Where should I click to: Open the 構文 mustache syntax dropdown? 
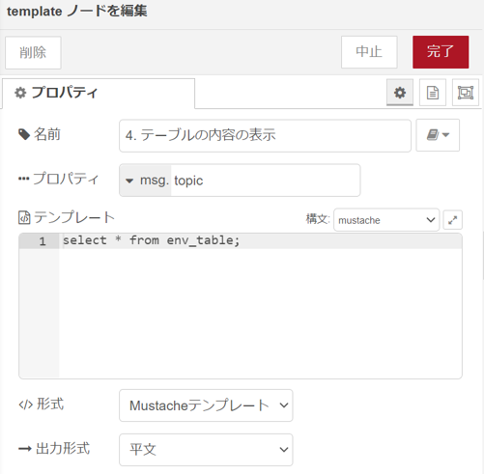click(x=386, y=220)
